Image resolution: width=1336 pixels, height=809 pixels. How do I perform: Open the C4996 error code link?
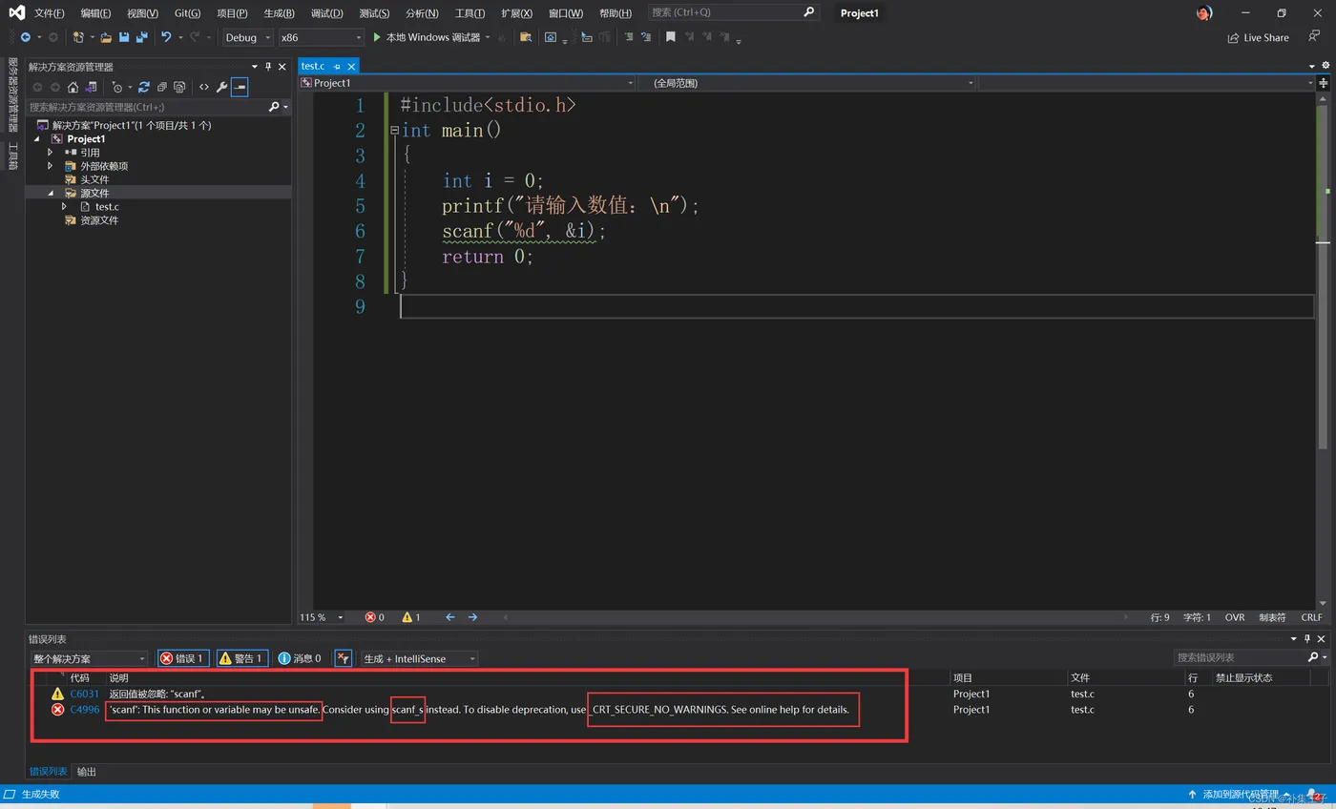(x=84, y=709)
